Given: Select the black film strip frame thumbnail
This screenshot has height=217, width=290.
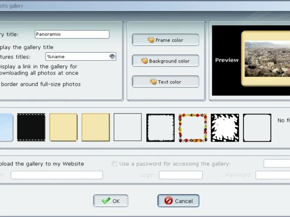Looking at the screenshot, I should point(31,127).
